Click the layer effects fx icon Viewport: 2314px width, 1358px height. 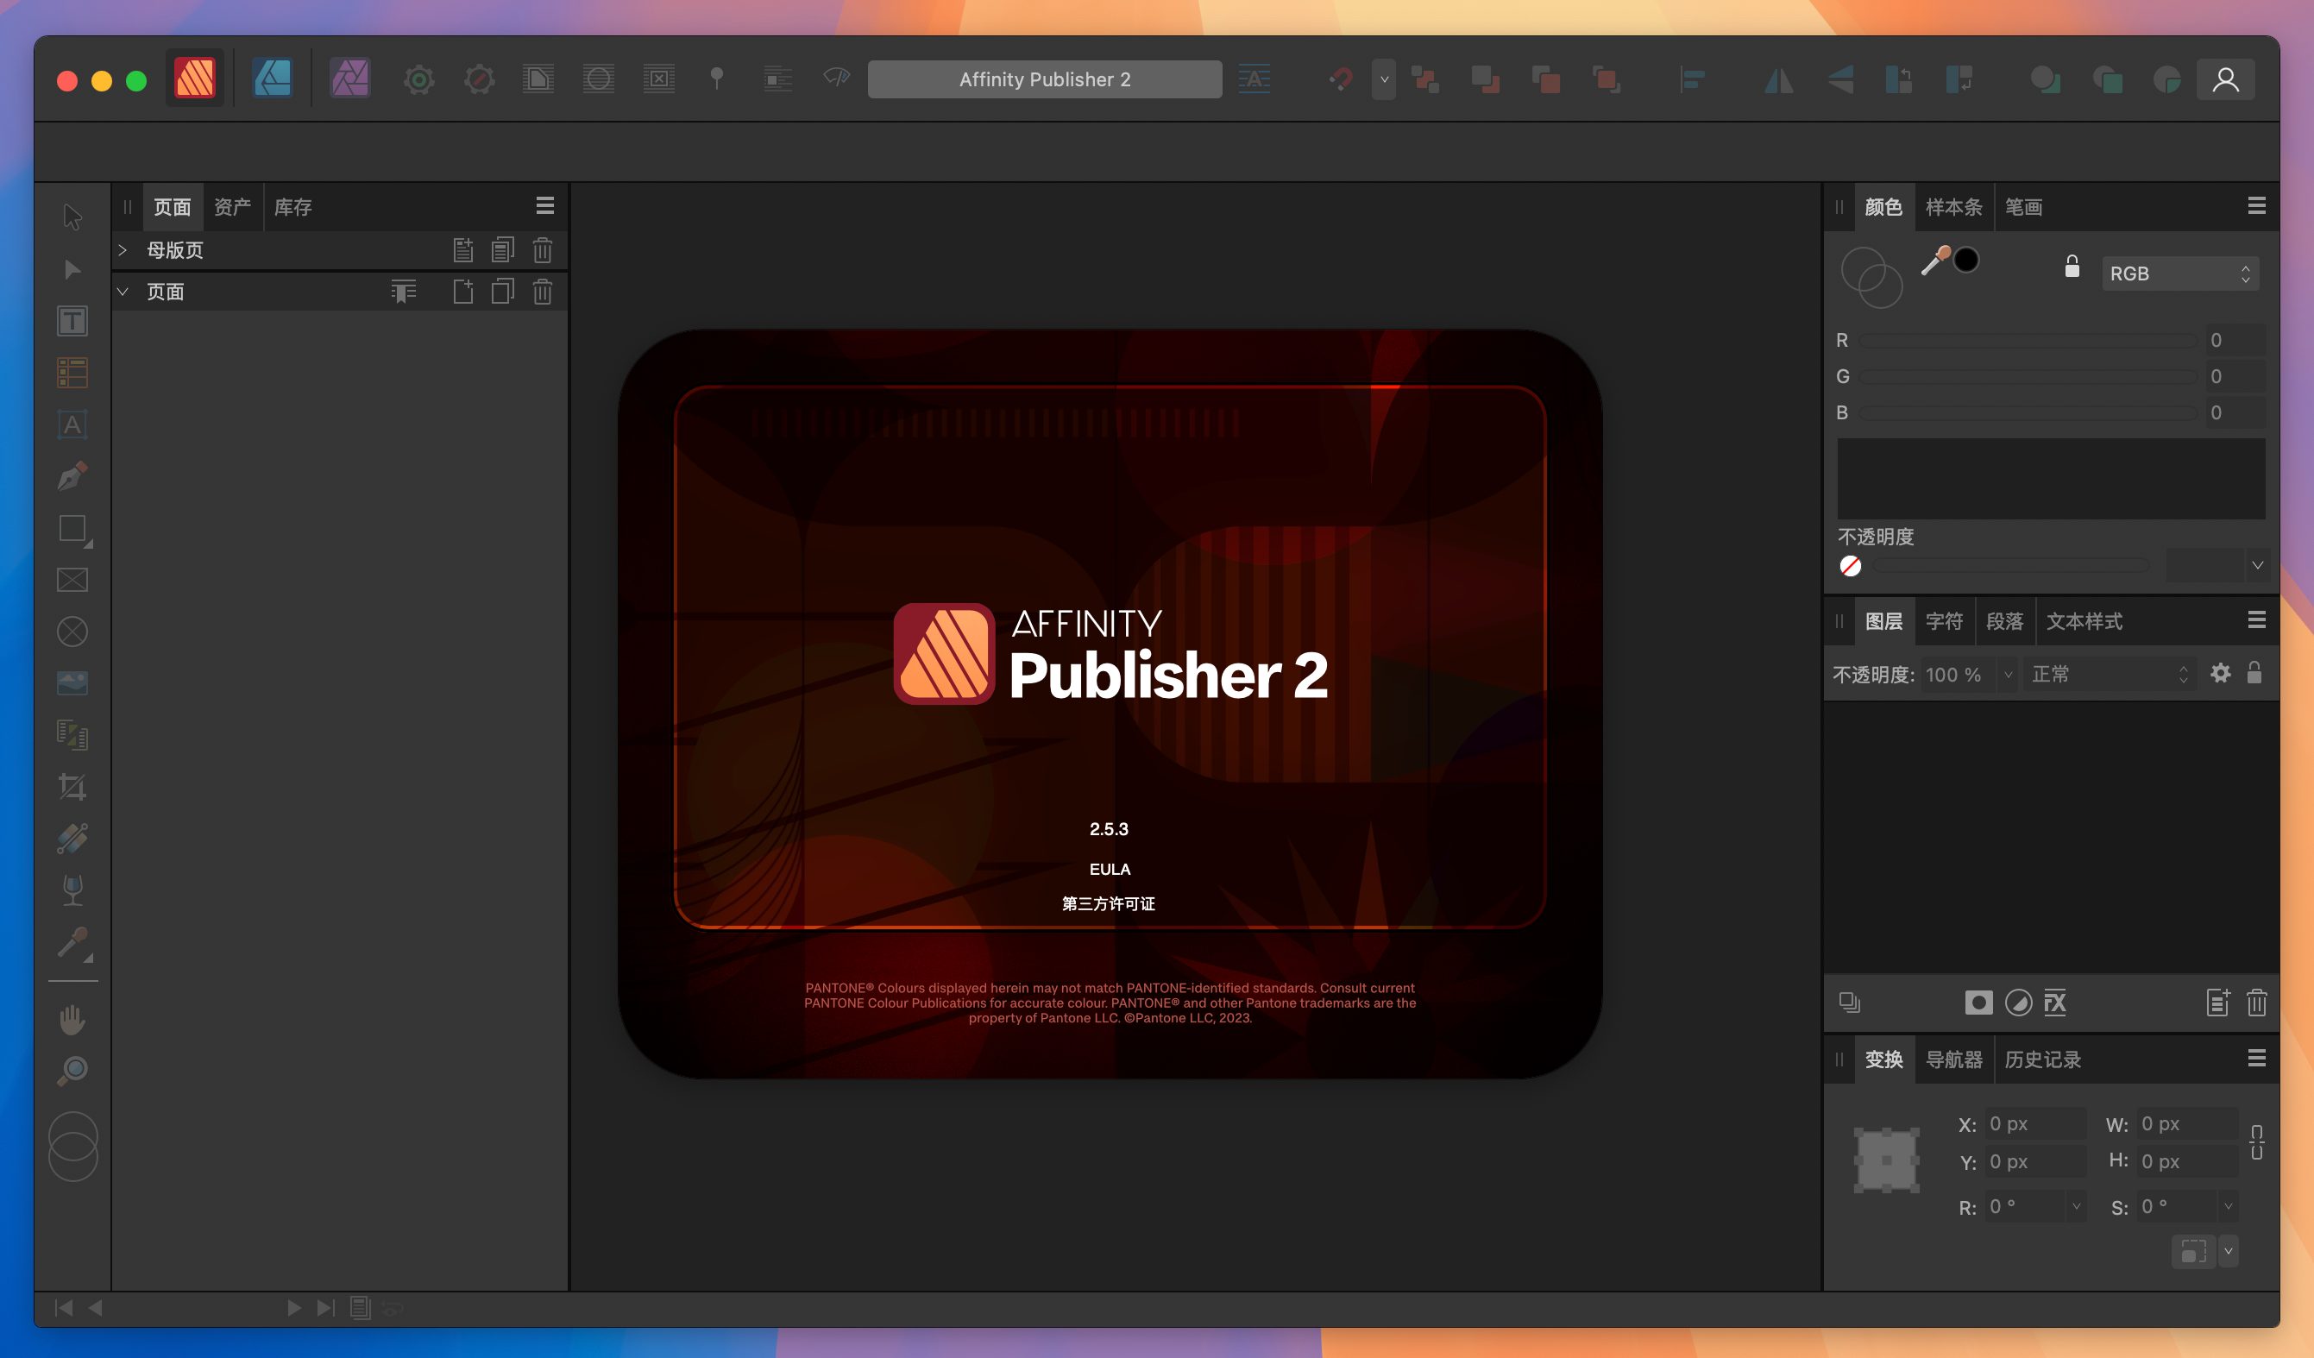[2056, 1003]
